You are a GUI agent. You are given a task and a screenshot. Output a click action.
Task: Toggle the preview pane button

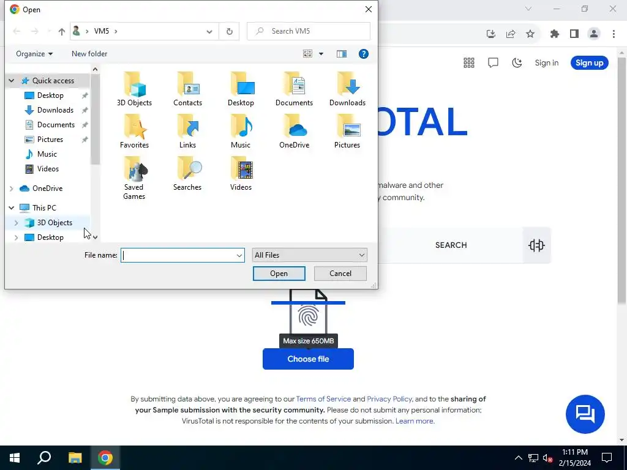coord(342,54)
